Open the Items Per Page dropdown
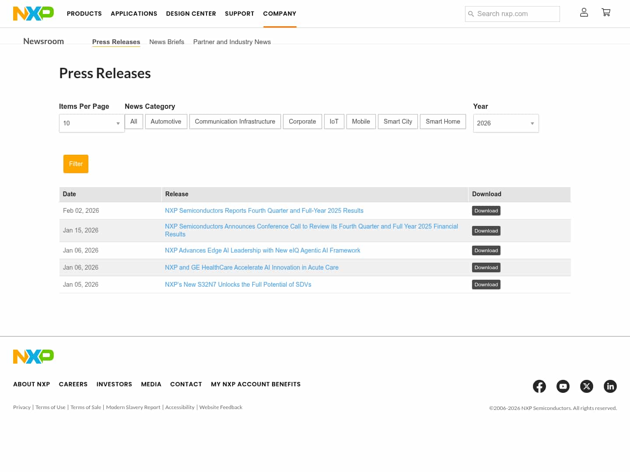 click(x=91, y=123)
